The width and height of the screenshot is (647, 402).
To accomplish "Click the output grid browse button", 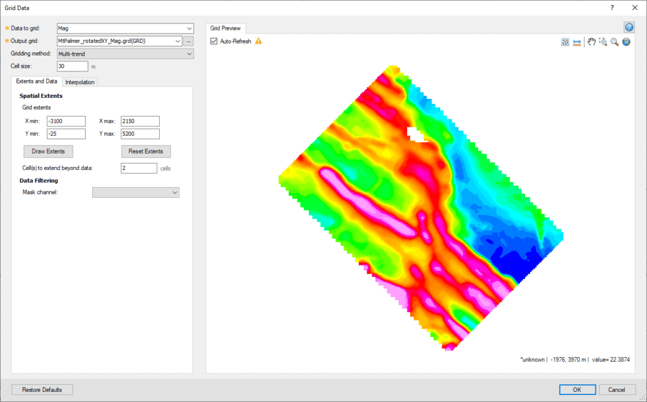I will [x=188, y=41].
